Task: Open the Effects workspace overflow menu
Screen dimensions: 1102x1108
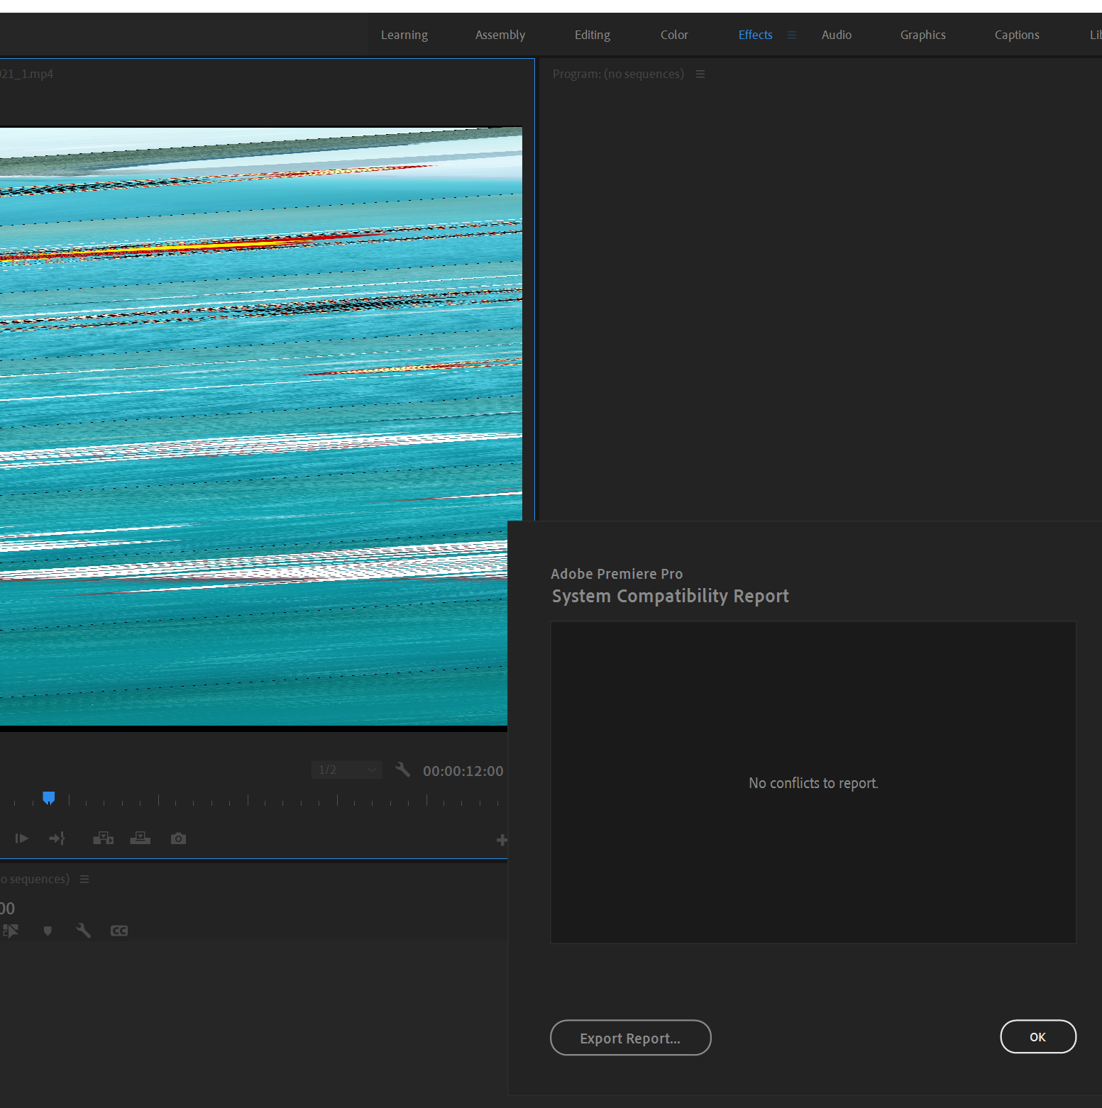Action: point(792,34)
